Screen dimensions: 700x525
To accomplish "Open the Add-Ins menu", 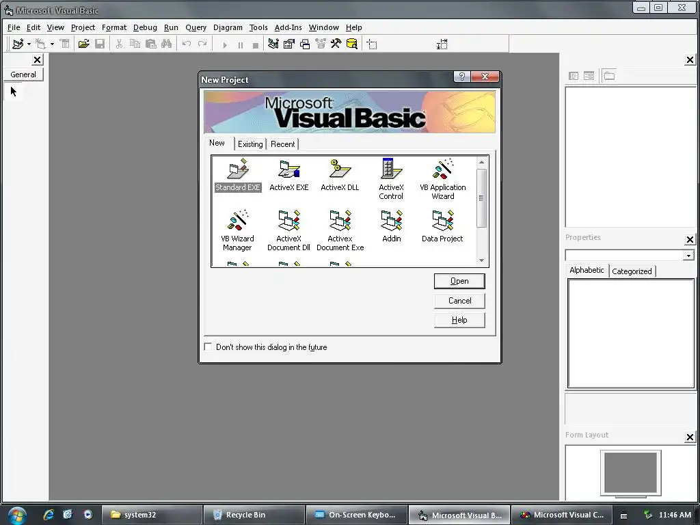I will click(x=288, y=27).
